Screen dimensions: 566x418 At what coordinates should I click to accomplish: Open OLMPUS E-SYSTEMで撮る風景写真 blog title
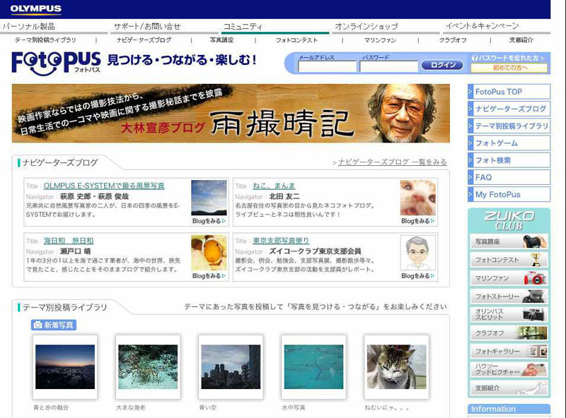pyautogui.click(x=104, y=186)
